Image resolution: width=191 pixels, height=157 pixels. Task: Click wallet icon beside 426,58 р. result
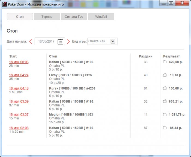(x=165, y=62)
